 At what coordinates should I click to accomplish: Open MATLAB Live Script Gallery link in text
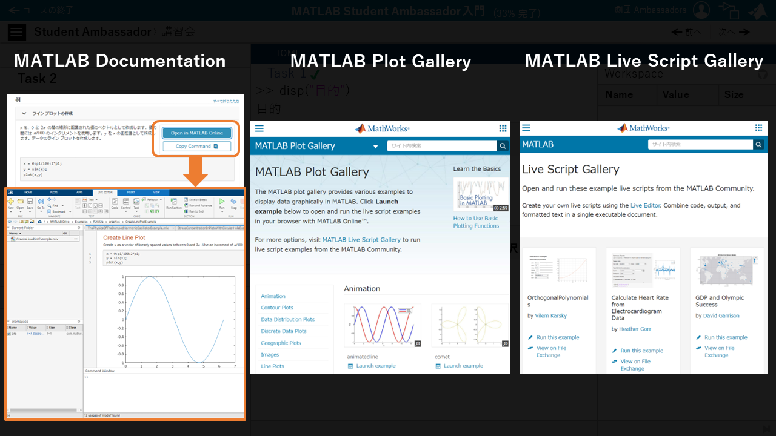(361, 240)
